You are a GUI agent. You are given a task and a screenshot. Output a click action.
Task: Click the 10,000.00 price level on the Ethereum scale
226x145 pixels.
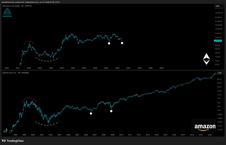[219, 29]
